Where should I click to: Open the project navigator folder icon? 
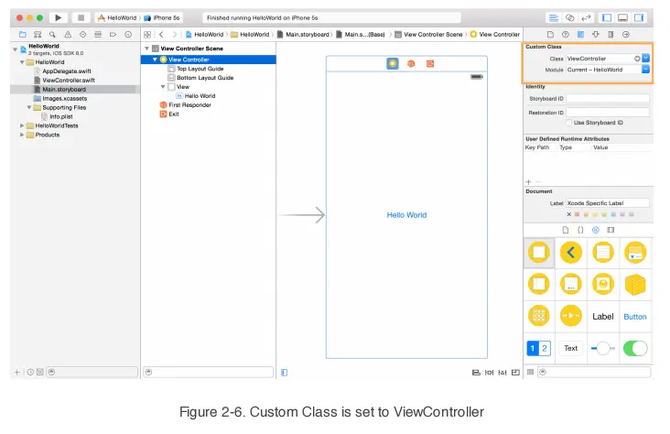coord(23,35)
